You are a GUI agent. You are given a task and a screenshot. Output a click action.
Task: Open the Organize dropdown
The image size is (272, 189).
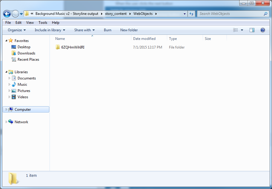[17, 30]
